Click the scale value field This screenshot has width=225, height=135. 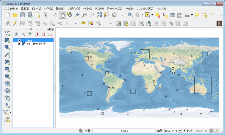pyautogui.click(x=171, y=131)
